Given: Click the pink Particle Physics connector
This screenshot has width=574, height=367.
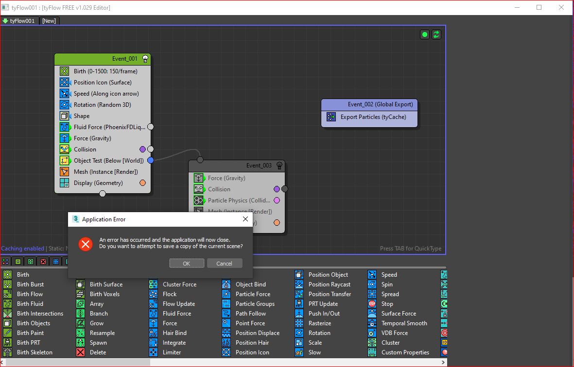Looking at the screenshot, I should point(277,200).
